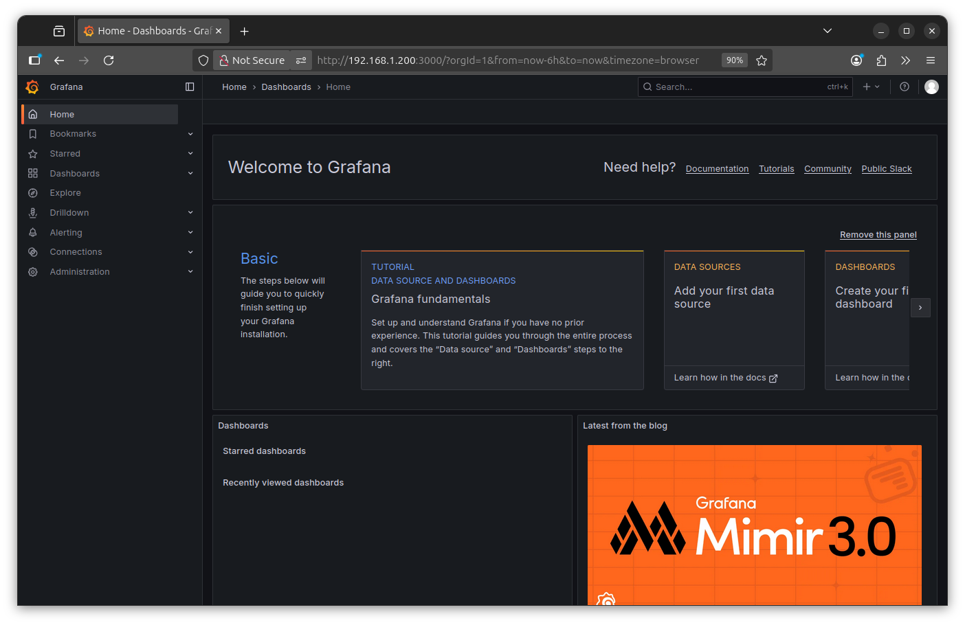This screenshot has width=965, height=625.
Task: Expand the Administration section chevron
Action: [190, 272]
